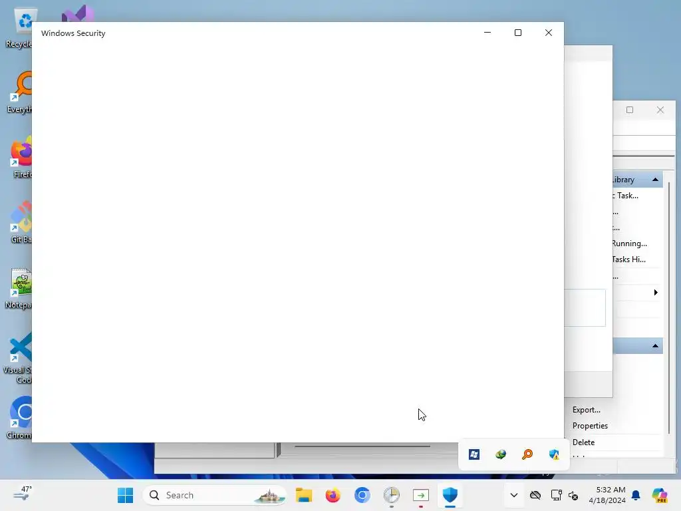Open the clock showing 5:32 AM
The width and height of the screenshot is (681, 511).
(607, 495)
